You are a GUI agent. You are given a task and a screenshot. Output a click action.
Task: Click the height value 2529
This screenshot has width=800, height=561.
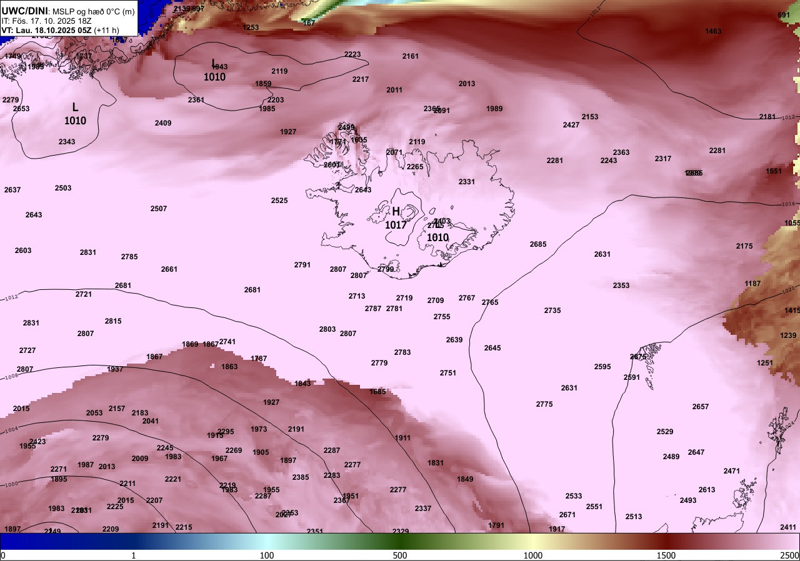pos(665,432)
